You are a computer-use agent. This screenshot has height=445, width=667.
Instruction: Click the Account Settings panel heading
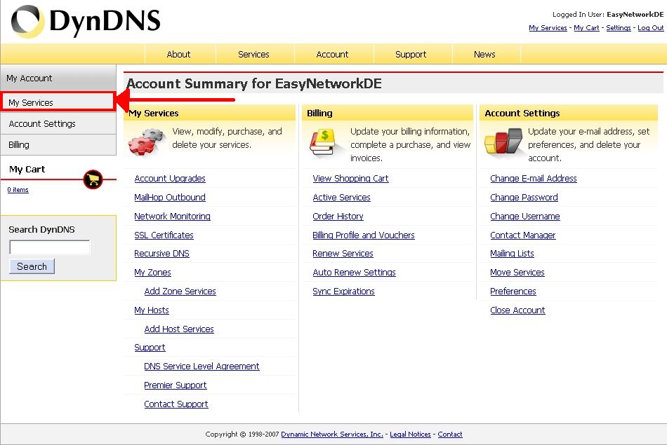[522, 114]
